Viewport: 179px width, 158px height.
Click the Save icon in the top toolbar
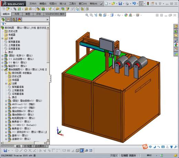point(120,3)
